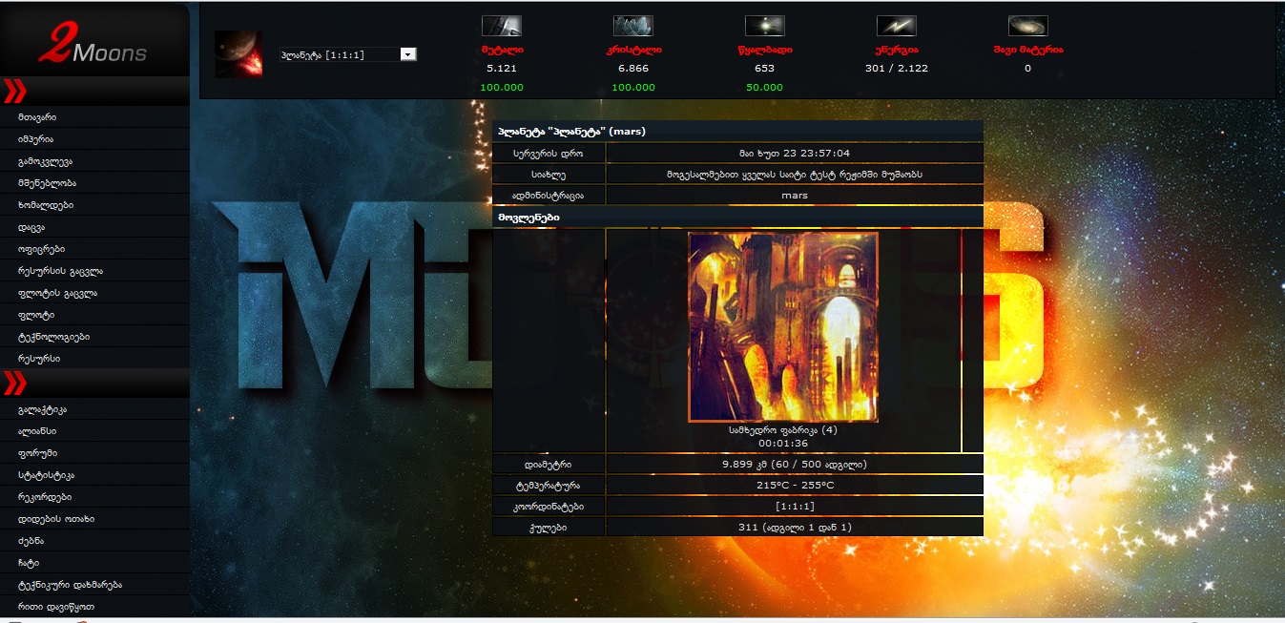
Task: Click the dark matter galaxy icon
Action: pos(1027,26)
